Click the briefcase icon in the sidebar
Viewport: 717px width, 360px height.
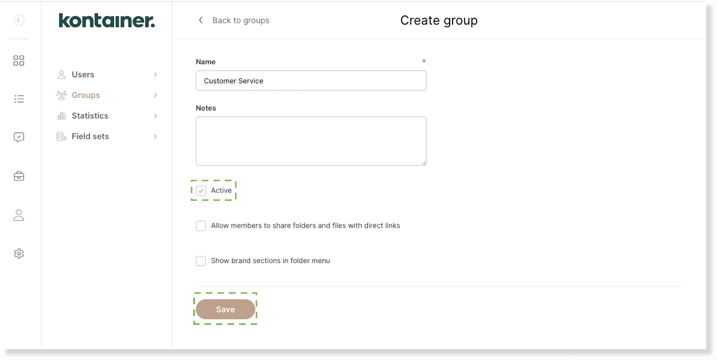pos(18,175)
